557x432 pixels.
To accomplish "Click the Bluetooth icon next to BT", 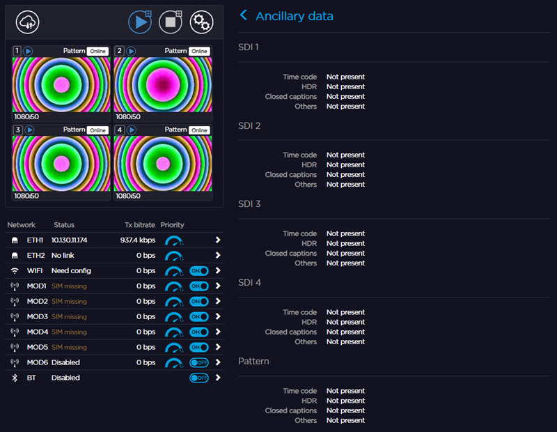I will [15, 378].
